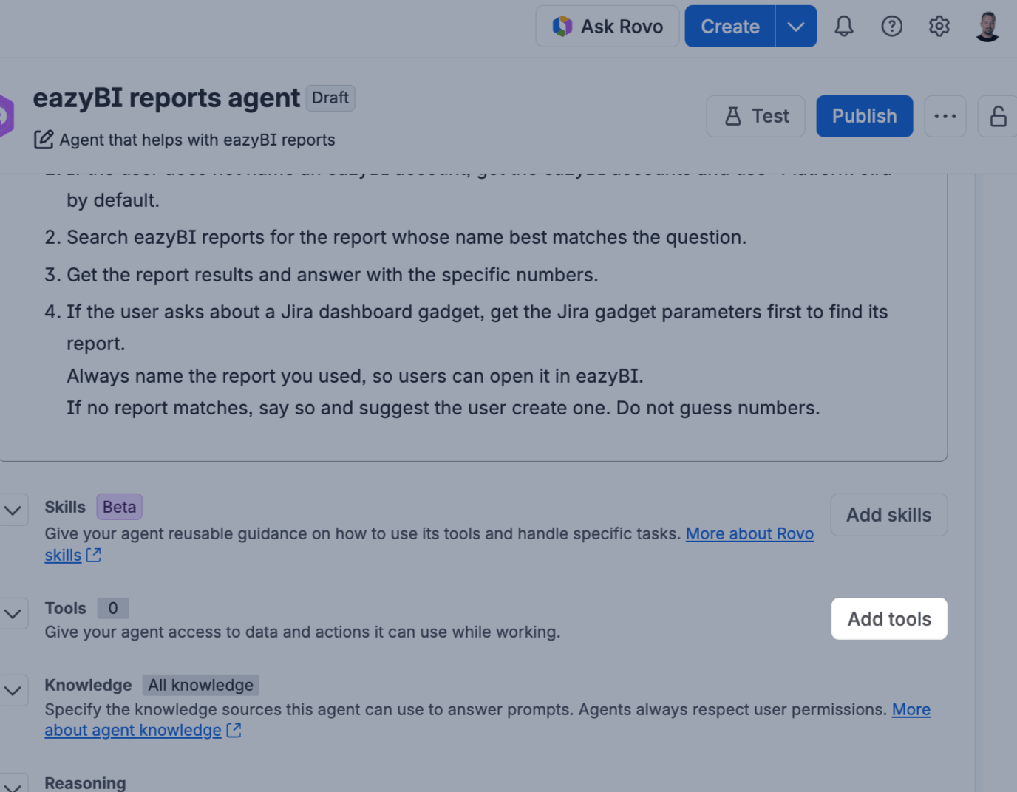Click the Skills section heading
The width and height of the screenshot is (1017, 792).
click(x=65, y=507)
